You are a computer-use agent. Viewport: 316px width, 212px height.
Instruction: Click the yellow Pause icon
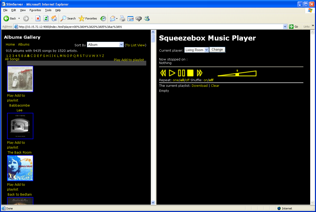coord(181,73)
